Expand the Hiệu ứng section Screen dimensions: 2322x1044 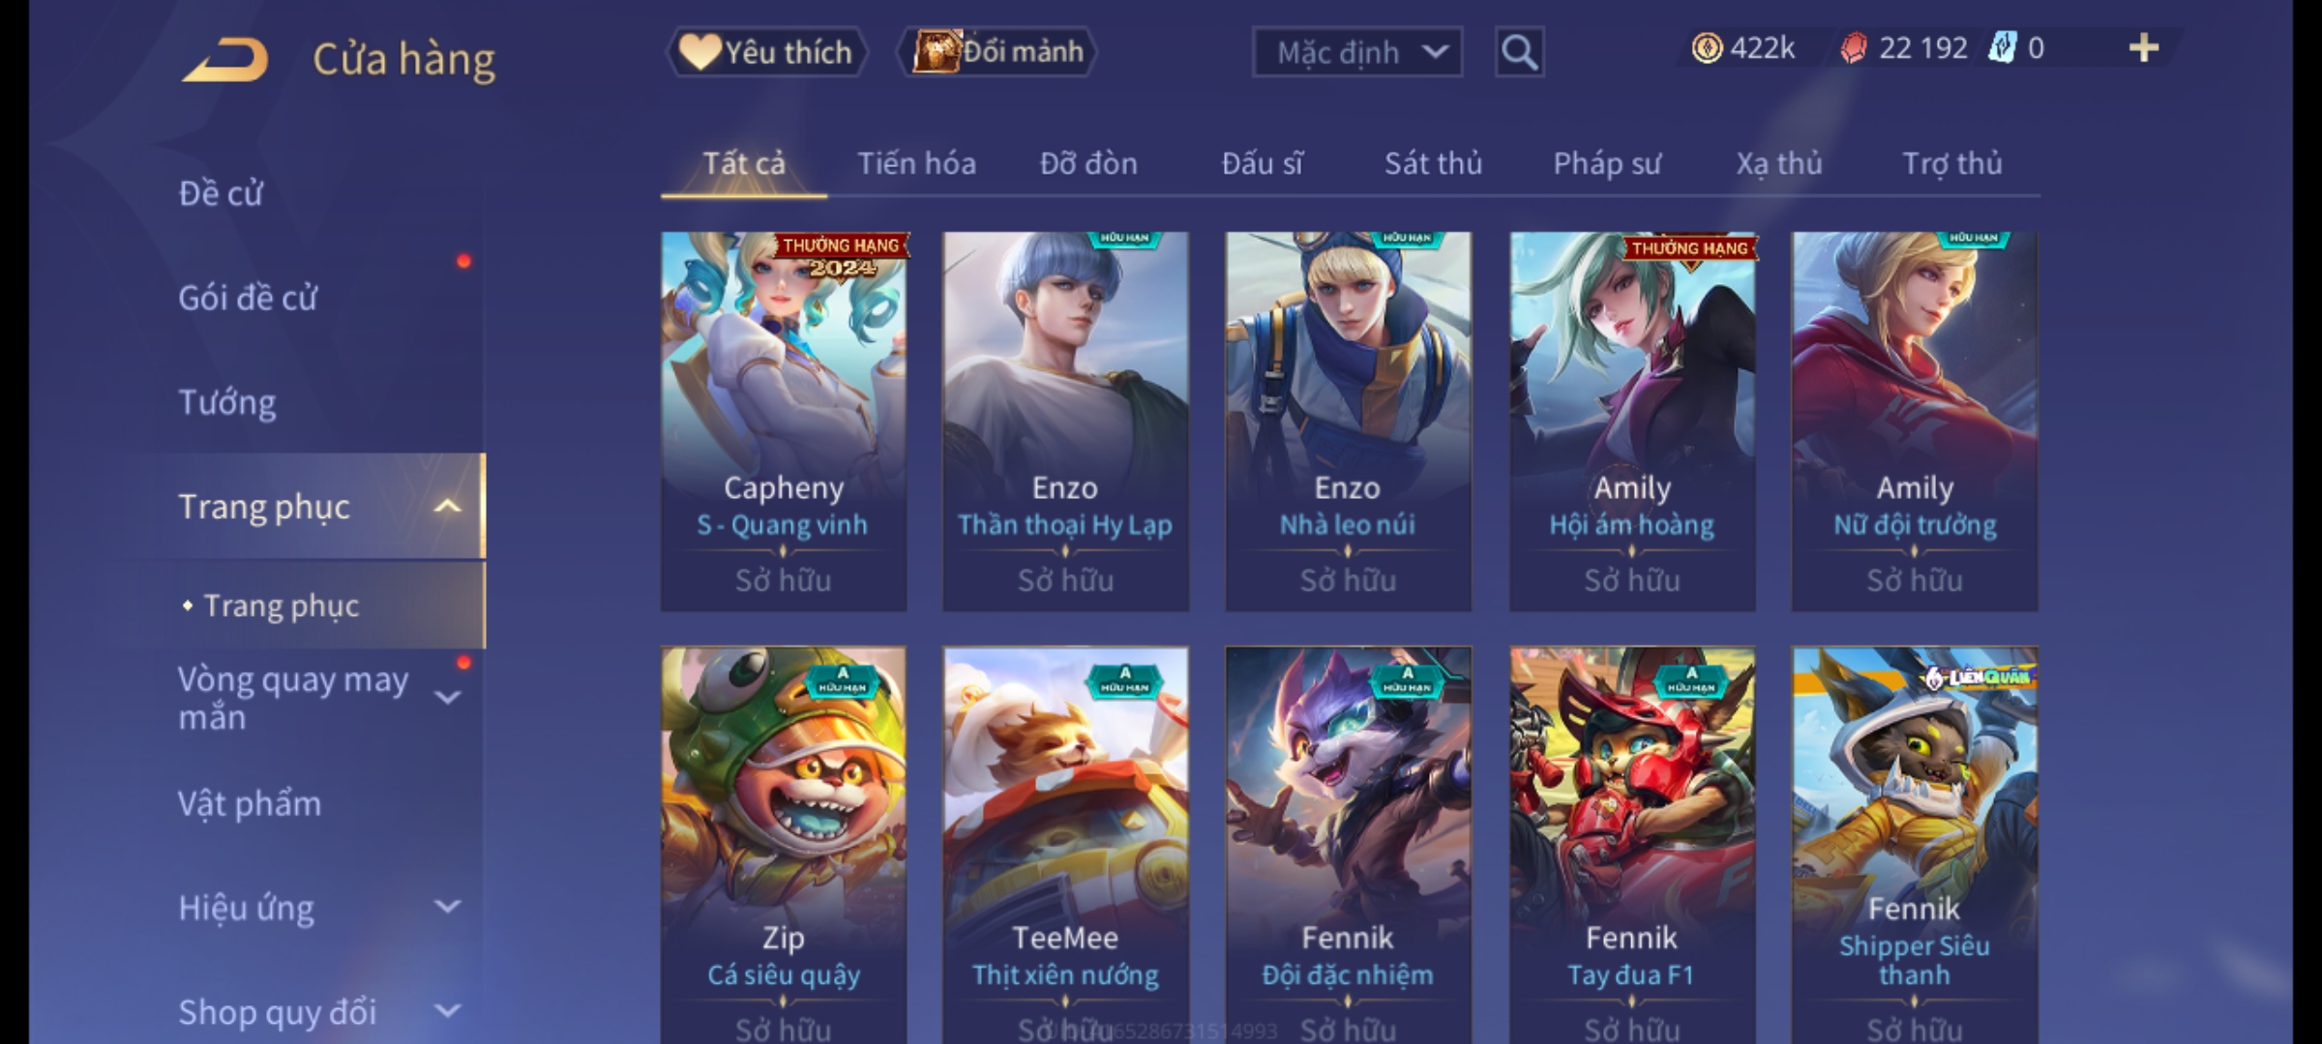[447, 907]
